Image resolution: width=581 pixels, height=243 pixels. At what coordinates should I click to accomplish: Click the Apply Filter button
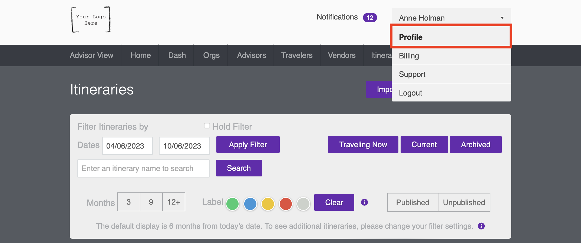pyautogui.click(x=248, y=145)
